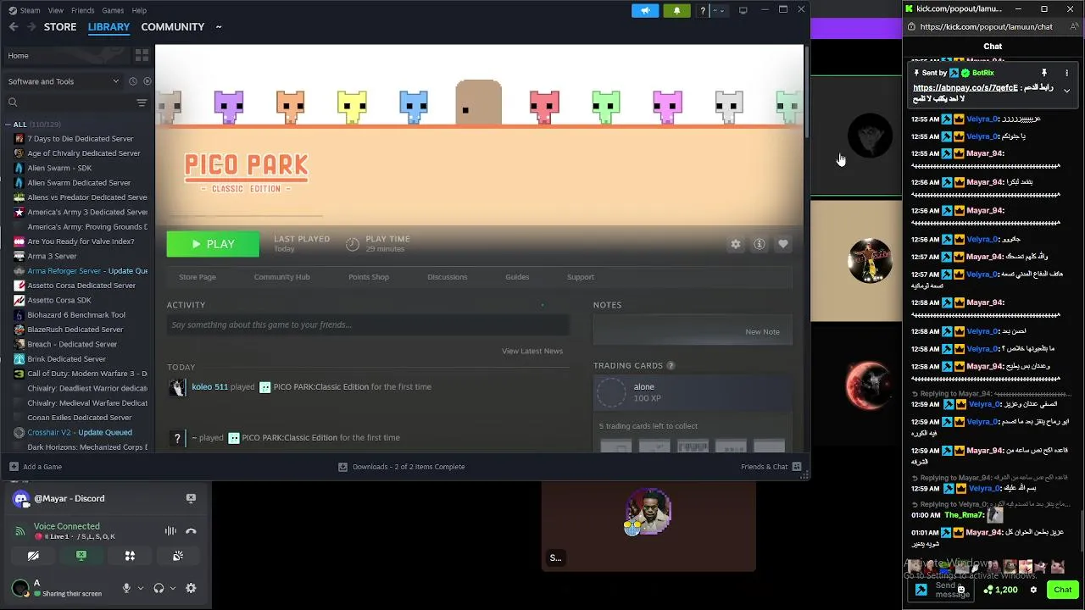The image size is (1085, 610).
Task: Open pinned message options three-dot menu
Action: click(x=1067, y=74)
